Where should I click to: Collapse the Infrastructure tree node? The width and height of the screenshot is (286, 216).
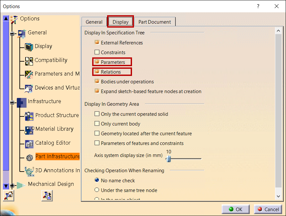coord(12,102)
